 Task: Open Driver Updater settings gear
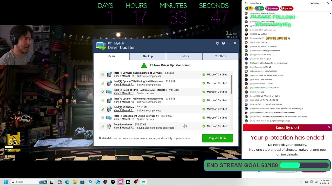coord(217,43)
